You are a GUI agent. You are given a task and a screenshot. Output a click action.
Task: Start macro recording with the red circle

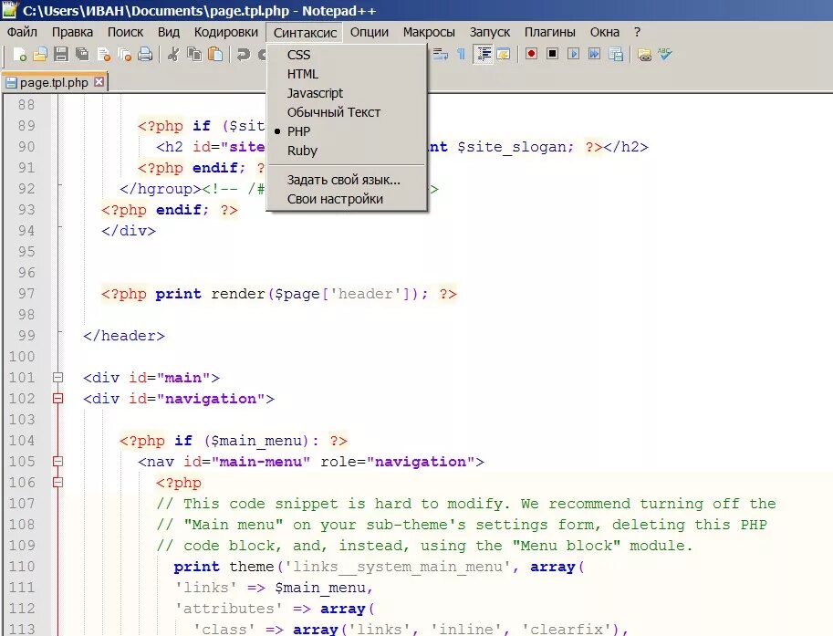coord(531,54)
